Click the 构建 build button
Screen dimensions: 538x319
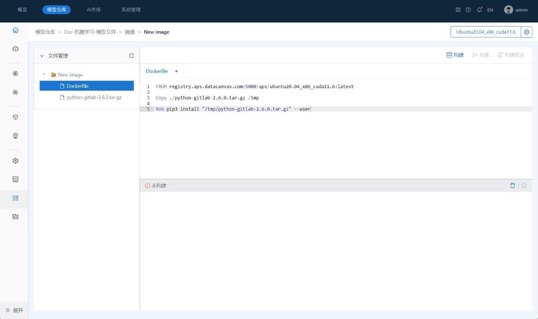[455, 55]
